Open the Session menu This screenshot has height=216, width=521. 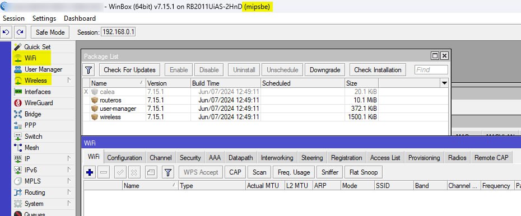click(x=13, y=18)
